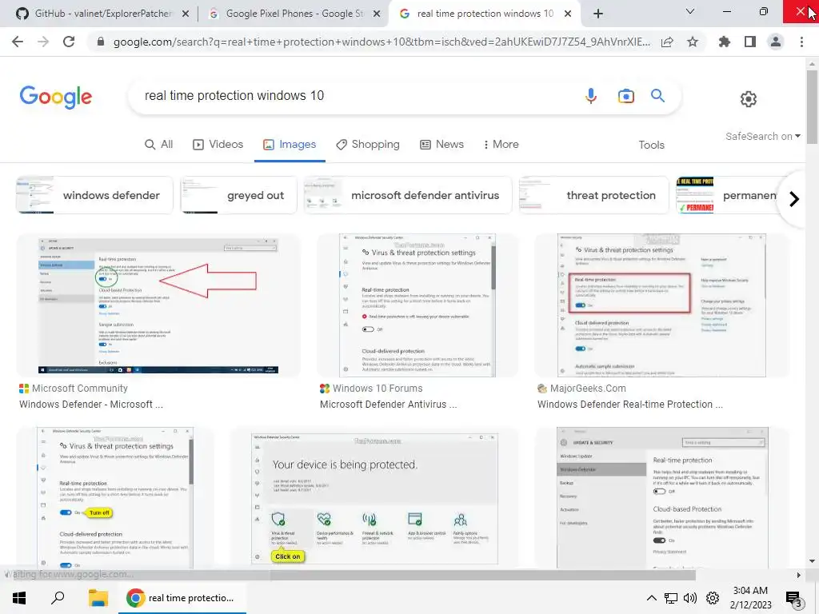Image resolution: width=819 pixels, height=614 pixels.
Task: Go to Google logo homepage
Action: tap(56, 97)
